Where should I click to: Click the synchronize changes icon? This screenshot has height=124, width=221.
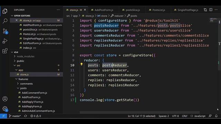point(26,116)
